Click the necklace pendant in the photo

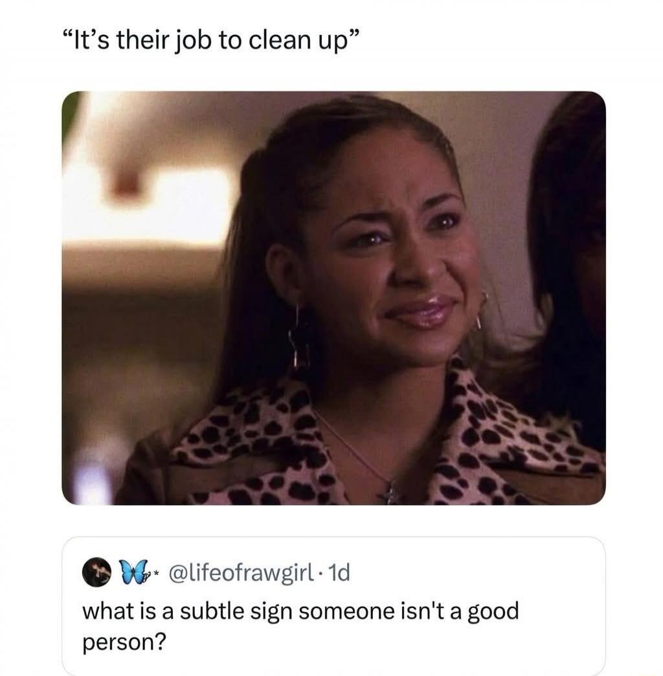point(392,492)
